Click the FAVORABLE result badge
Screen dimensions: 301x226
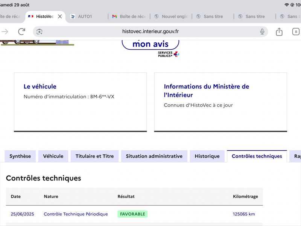(x=132, y=214)
